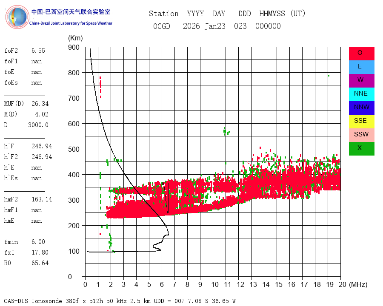Click the date Jan23

pyautogui.click(x=215, y=26)
